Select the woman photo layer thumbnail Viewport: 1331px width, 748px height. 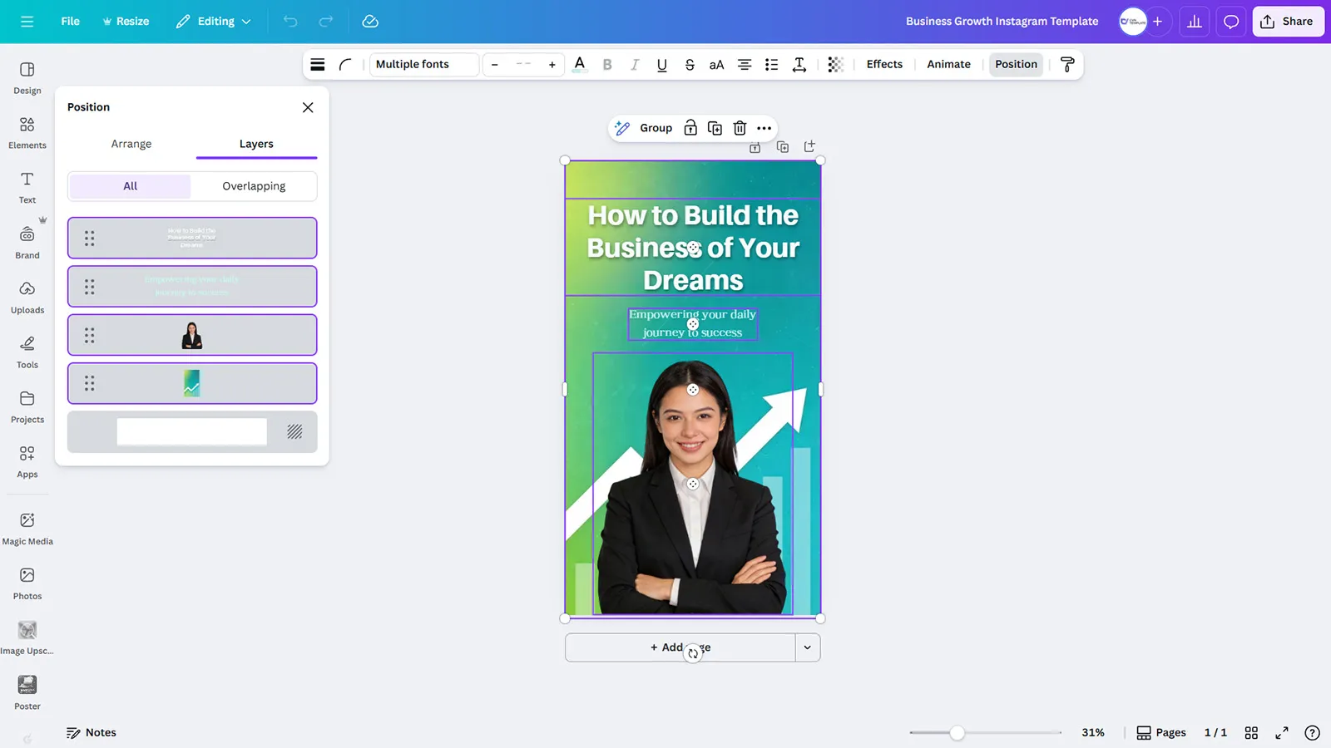pyautogui.click(x=192, y=335)
